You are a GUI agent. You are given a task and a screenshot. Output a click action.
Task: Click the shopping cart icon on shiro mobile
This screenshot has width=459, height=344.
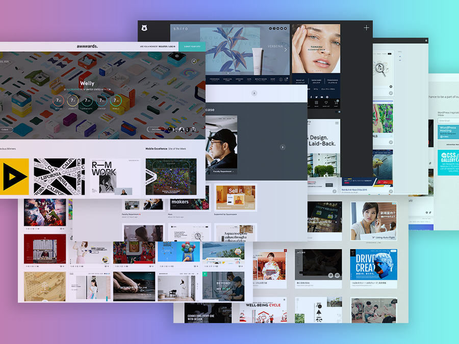[337, 103]
